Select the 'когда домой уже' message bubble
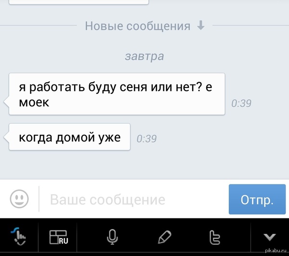This screenshot has width=289, height=256. coord(69,137)
